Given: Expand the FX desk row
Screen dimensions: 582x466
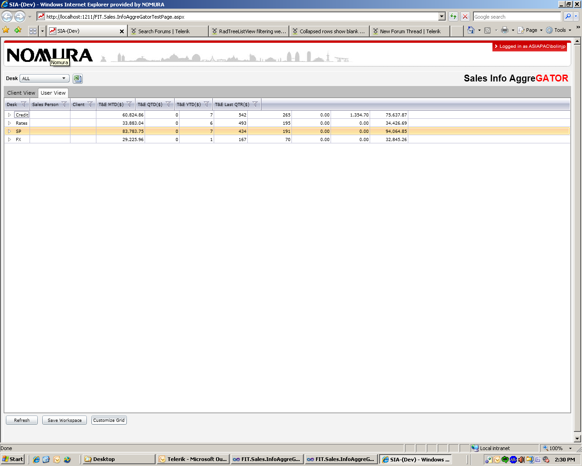Looking at the screenshot, I should point(10,140).
